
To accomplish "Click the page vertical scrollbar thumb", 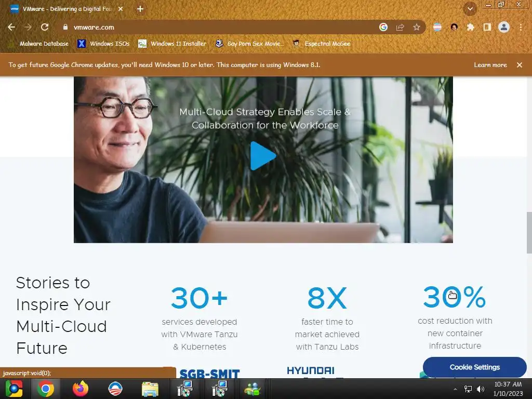I will 529,232.
